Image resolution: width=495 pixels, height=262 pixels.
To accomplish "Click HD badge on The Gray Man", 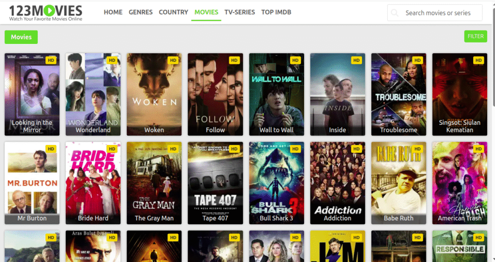I will pos(173,149).
